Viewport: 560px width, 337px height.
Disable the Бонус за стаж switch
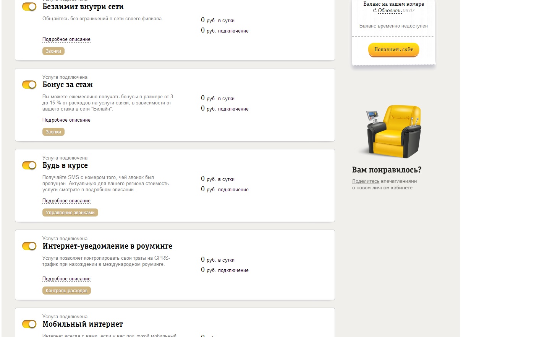coord(29,85)
